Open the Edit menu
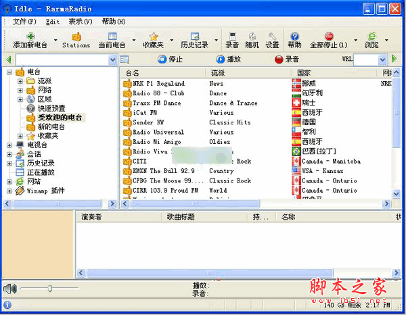The image size is (406, 315). (53, 22)
